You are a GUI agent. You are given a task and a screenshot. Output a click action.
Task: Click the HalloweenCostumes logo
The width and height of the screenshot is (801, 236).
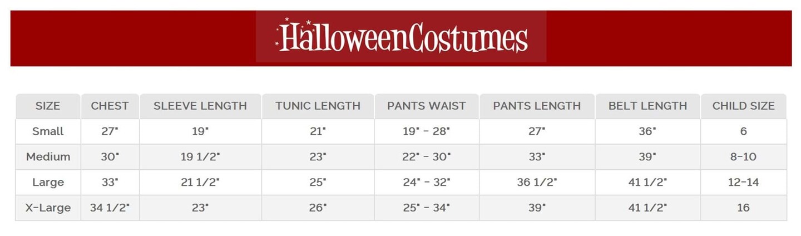(401, 37)
